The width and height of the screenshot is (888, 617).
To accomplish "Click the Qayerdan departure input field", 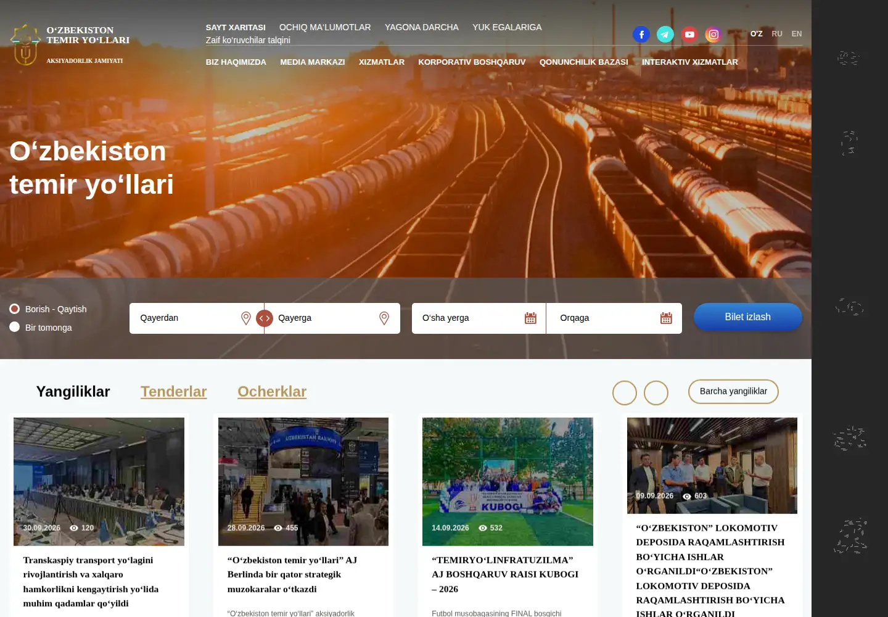I will (x=197, y=318).
